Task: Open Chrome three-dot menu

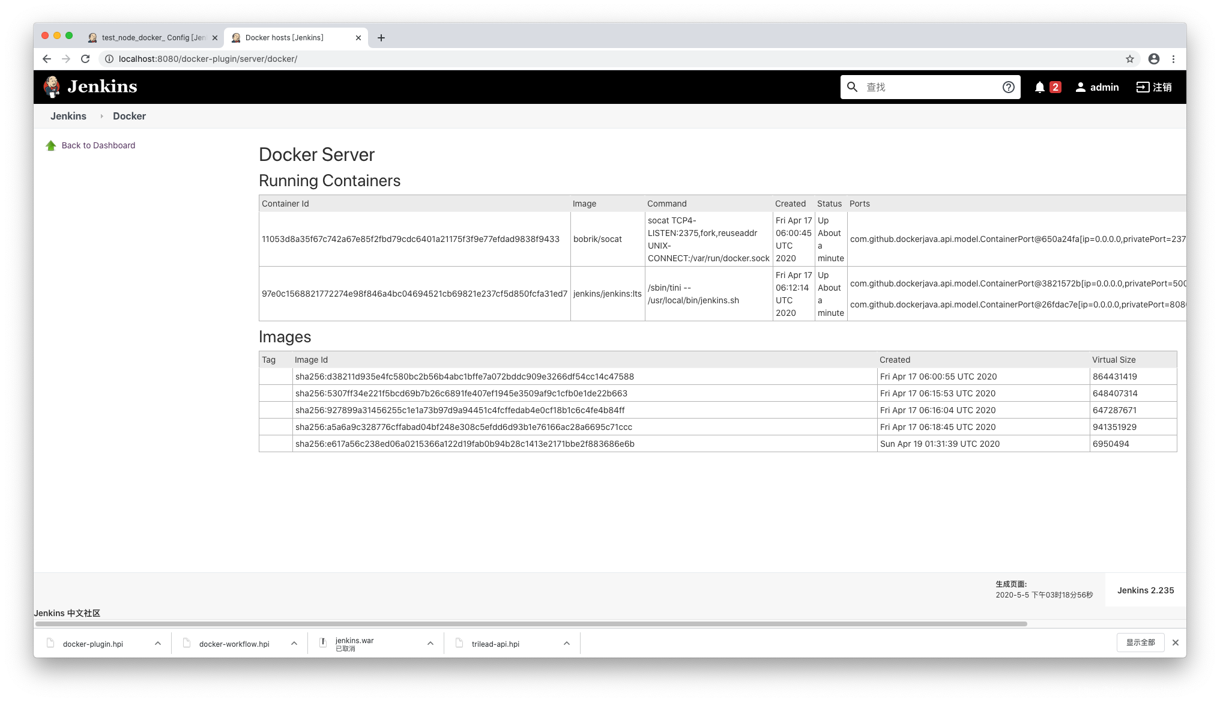Action: coord(1173,59)
